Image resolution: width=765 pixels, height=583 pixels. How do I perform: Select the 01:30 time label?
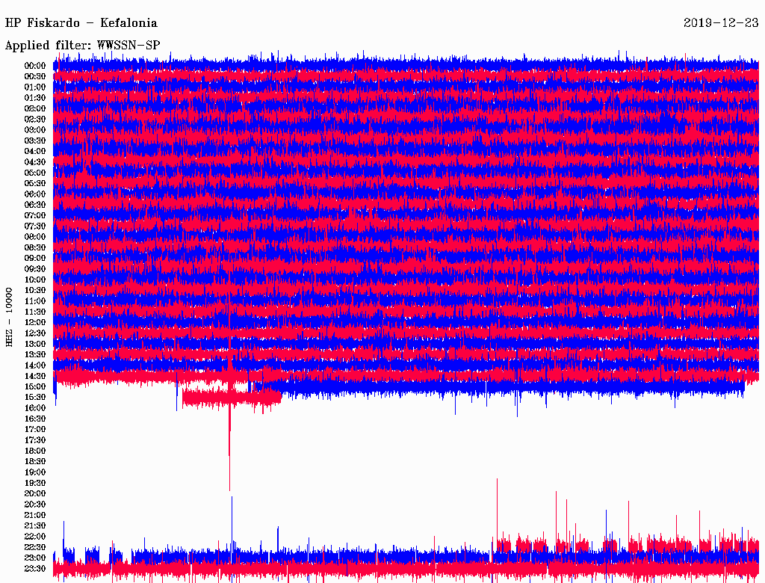coord(35,98)
